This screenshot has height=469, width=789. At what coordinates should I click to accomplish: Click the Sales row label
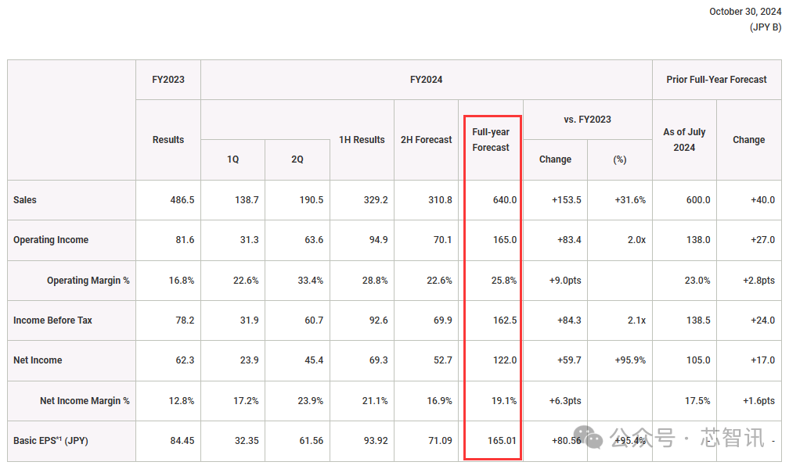[25, 200]
